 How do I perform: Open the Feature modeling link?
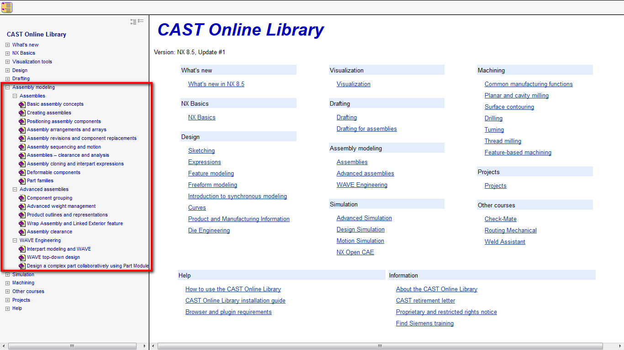(x=211, y=174)
